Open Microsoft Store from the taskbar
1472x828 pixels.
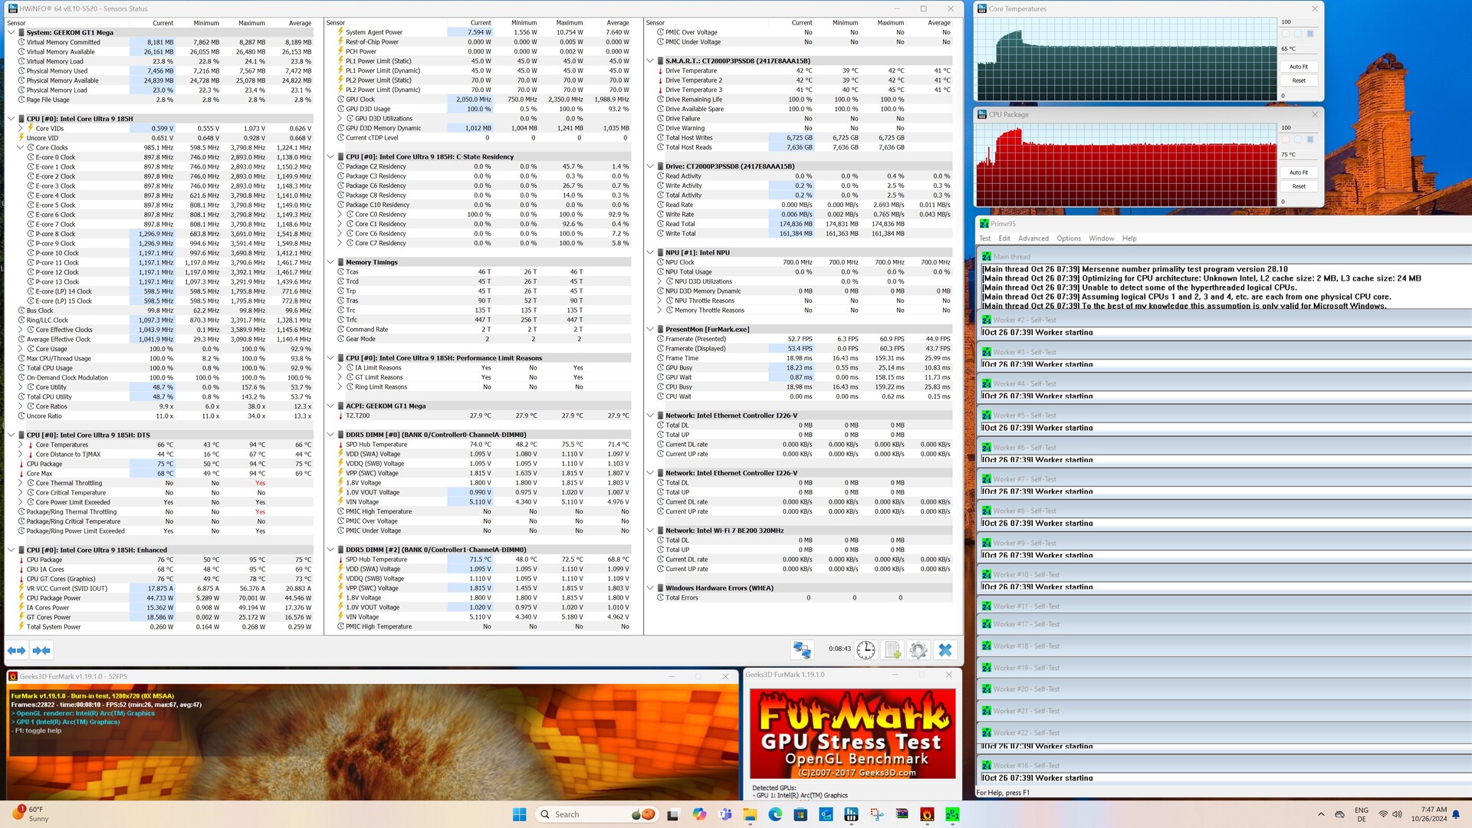pos(800,814)
